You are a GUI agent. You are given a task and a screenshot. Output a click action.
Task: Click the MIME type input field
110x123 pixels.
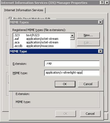[x=72, y=73]
